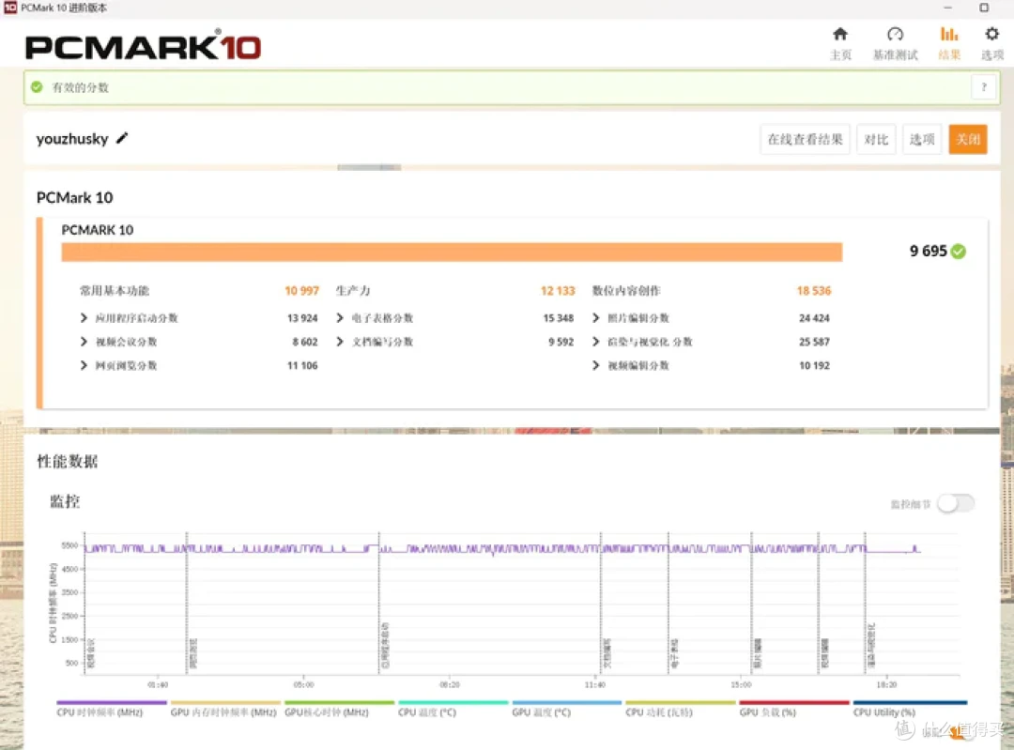
Task: Click the 8 602 video conference score
Action: pos(304,342)
